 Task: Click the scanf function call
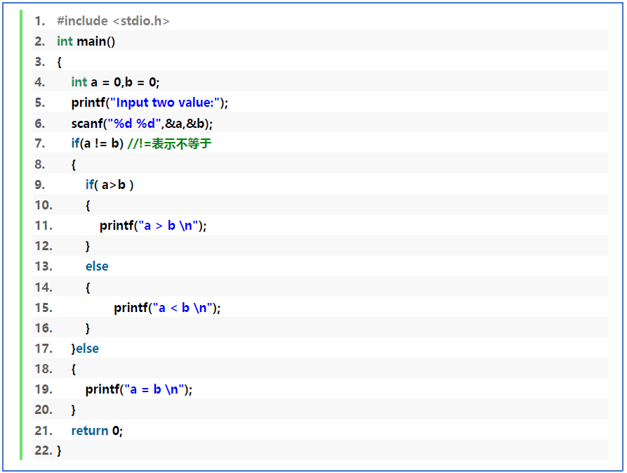tap(87, 123)
